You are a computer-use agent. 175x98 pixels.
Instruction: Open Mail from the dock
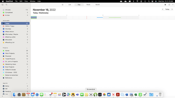pos(32,95)
